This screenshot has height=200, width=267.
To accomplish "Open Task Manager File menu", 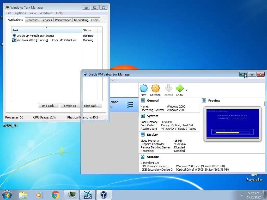I will [9, 13].
